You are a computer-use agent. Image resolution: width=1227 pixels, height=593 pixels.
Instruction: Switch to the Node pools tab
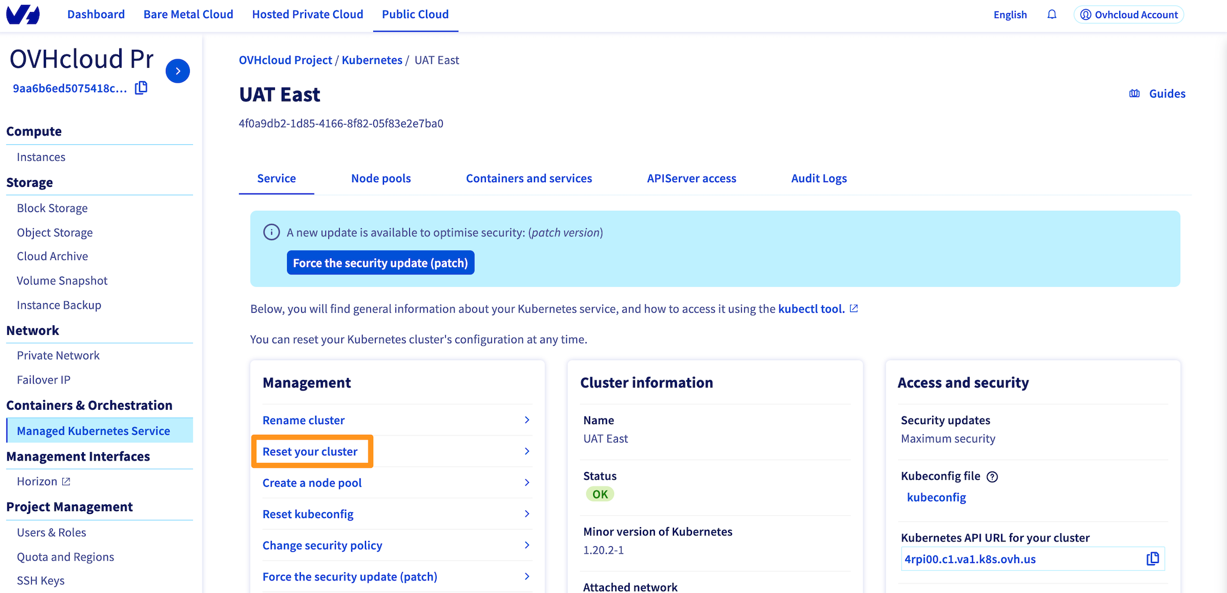click(x=381, y=178)
